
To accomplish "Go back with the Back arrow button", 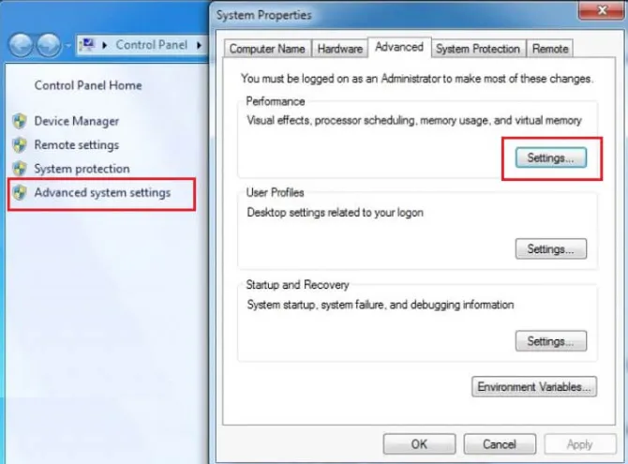I will pyautogui.click(x=21, y=45).
